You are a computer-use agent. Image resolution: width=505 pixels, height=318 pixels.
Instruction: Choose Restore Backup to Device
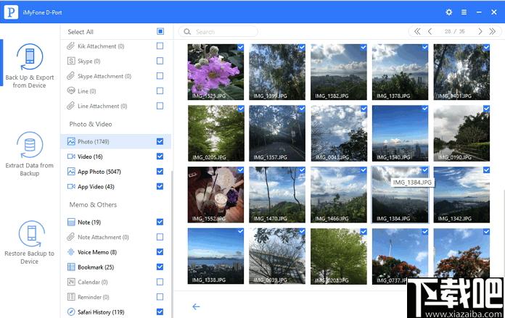[x=29, y=243]
